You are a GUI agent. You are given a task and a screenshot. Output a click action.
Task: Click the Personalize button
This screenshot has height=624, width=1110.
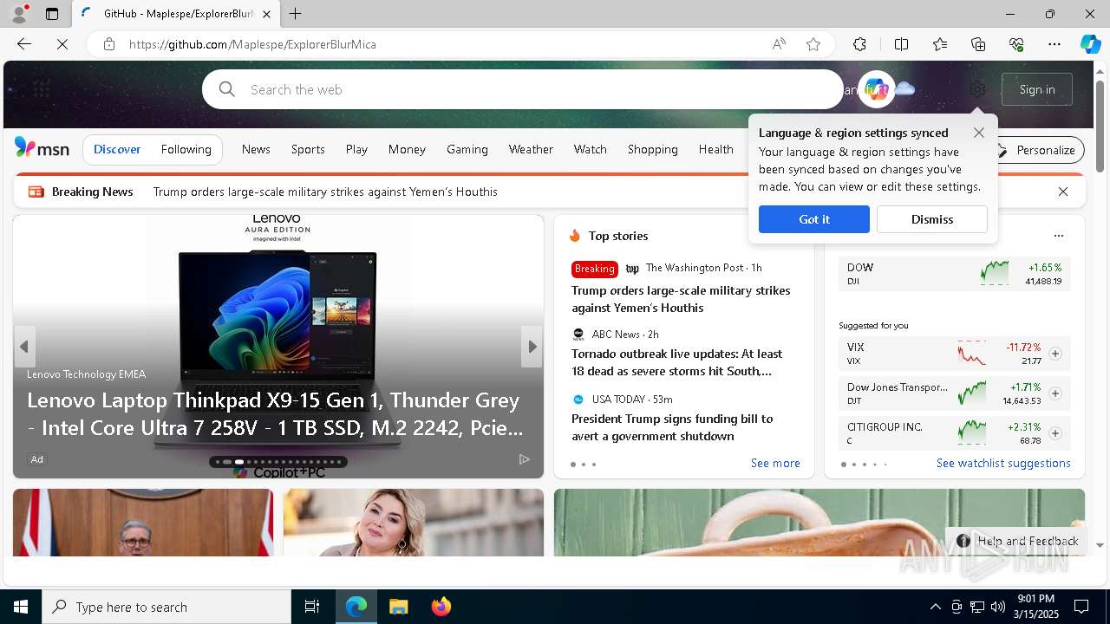[x=1038, y=150]
